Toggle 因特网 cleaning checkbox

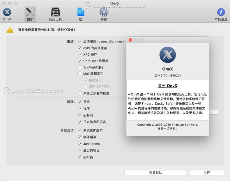pos(80,115)
